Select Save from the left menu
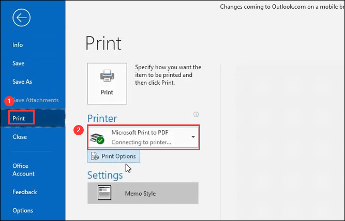 coord(19,63)
